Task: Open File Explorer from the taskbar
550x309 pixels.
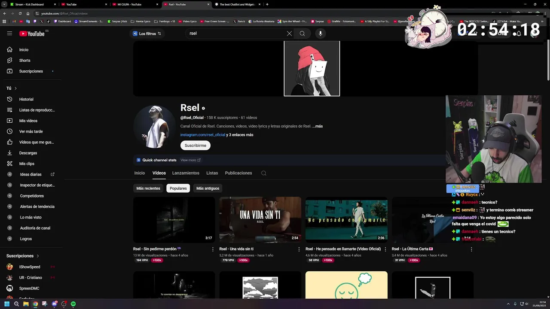Action: 26,304
